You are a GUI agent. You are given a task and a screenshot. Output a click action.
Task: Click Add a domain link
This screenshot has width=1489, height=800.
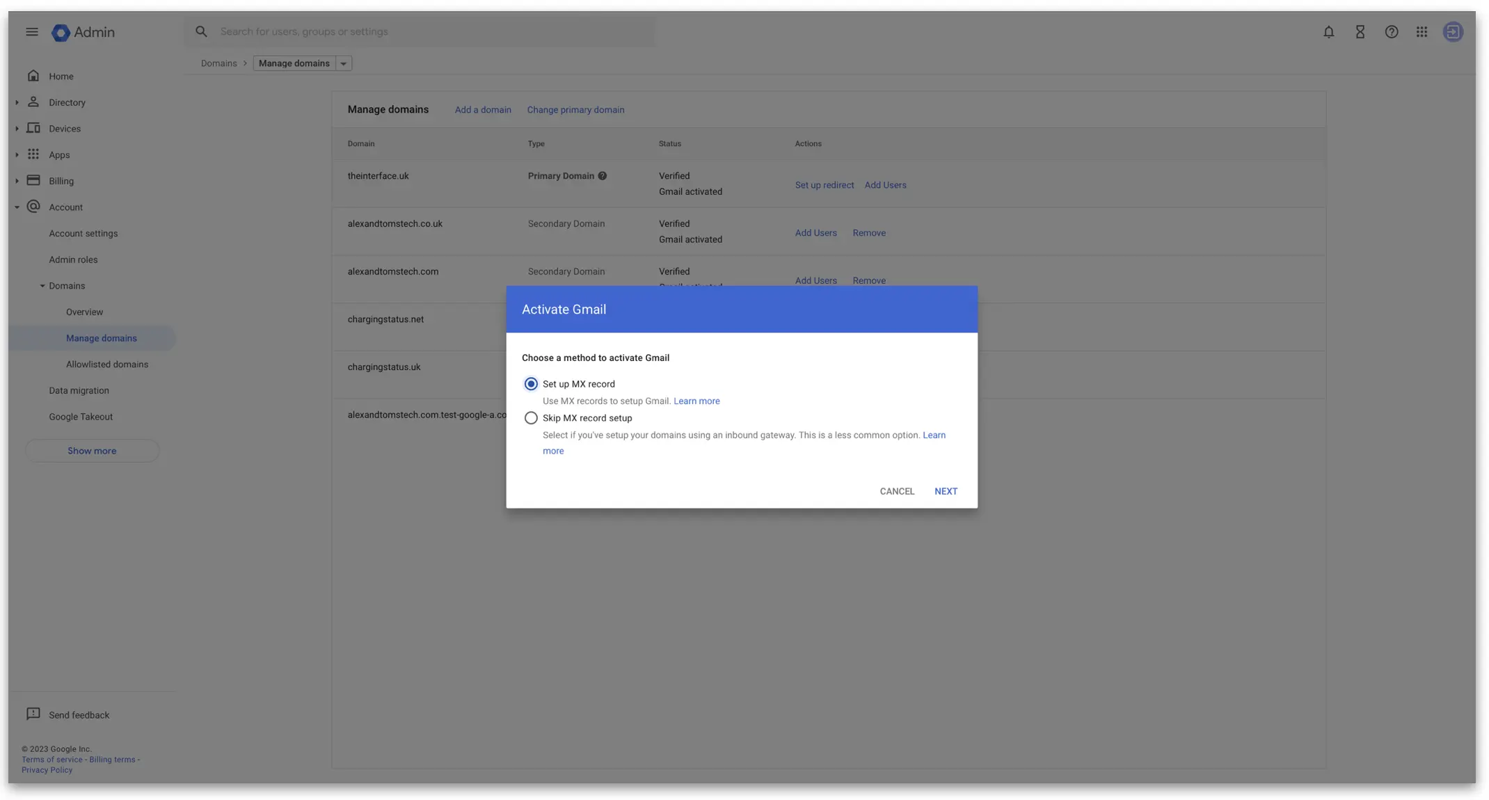[x=483, y=110]
